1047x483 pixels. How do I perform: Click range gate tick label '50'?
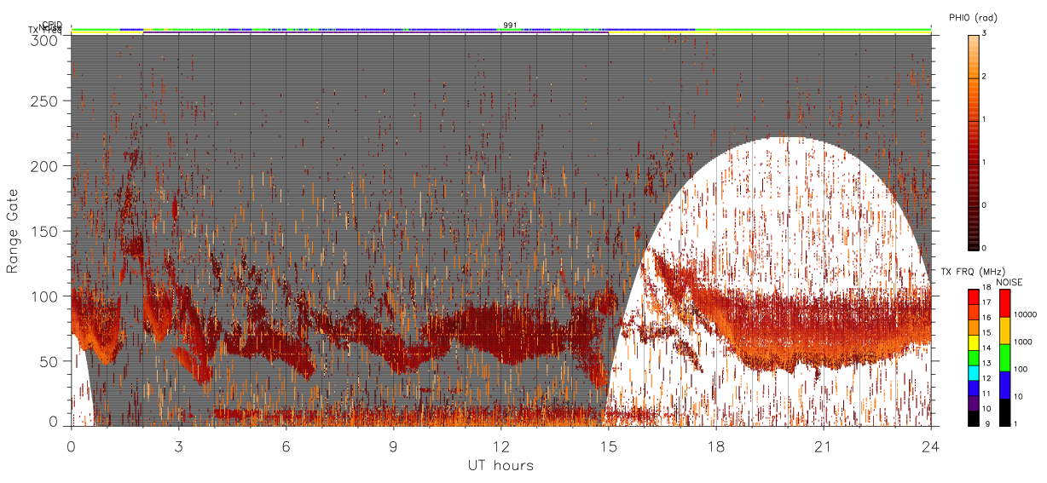coord(49,361)
